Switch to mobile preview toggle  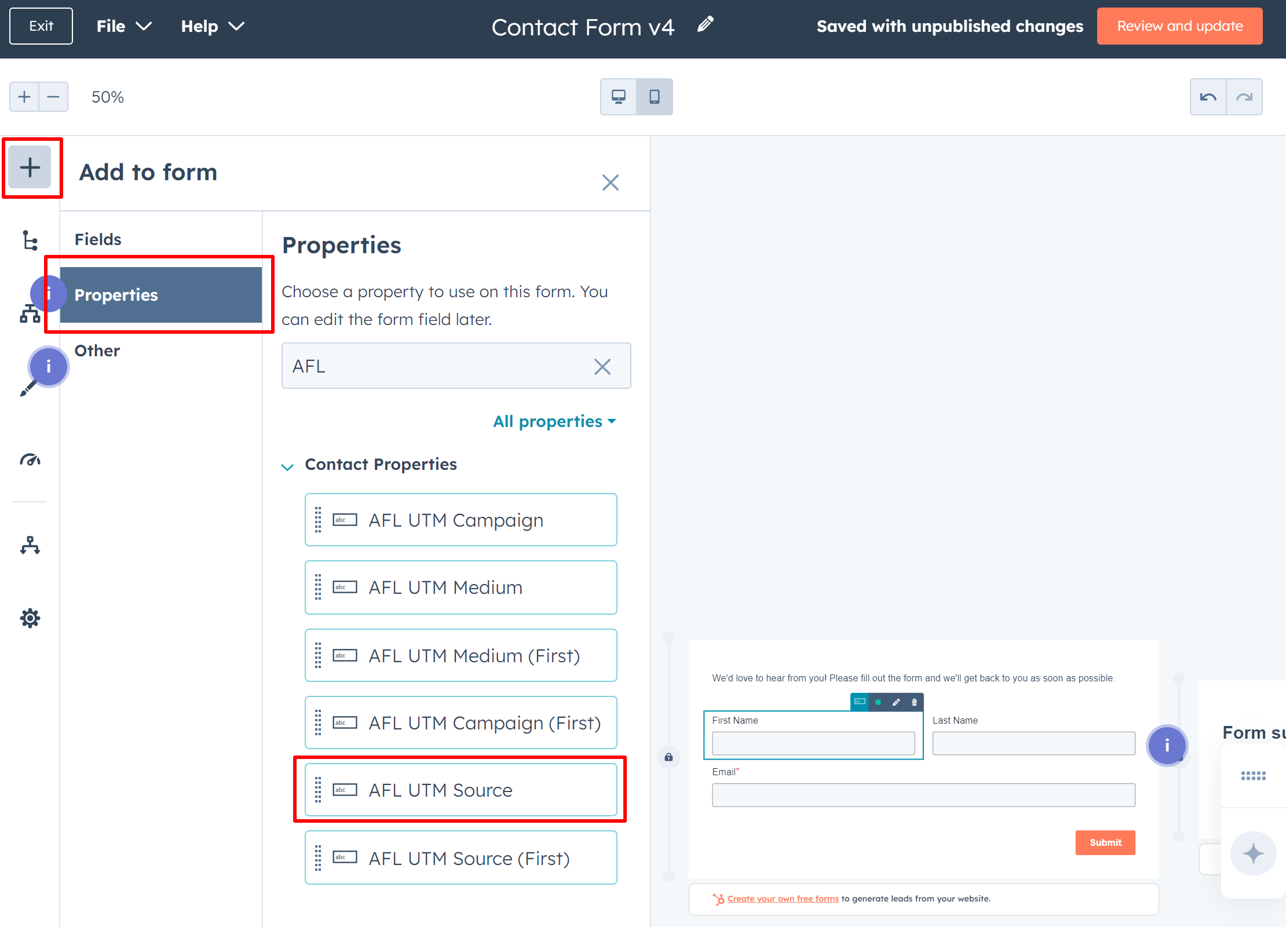click(x=655, y=97)
